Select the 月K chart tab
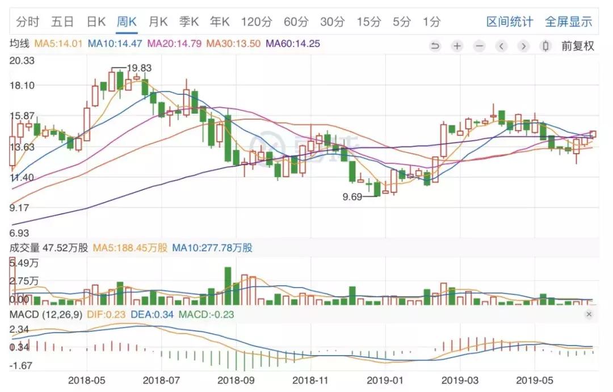This screenshot has width=613, height=392. [x=157, y=21]
